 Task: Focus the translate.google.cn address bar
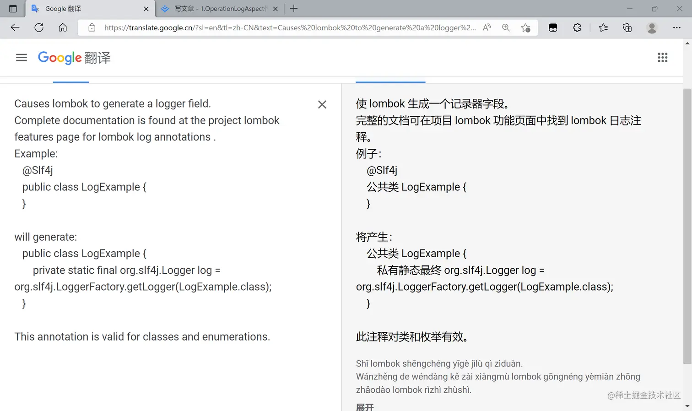click(290, 27)
